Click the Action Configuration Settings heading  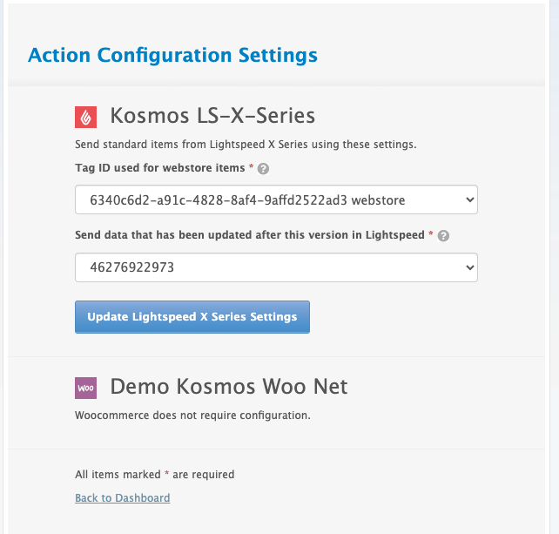click(172, 56)
